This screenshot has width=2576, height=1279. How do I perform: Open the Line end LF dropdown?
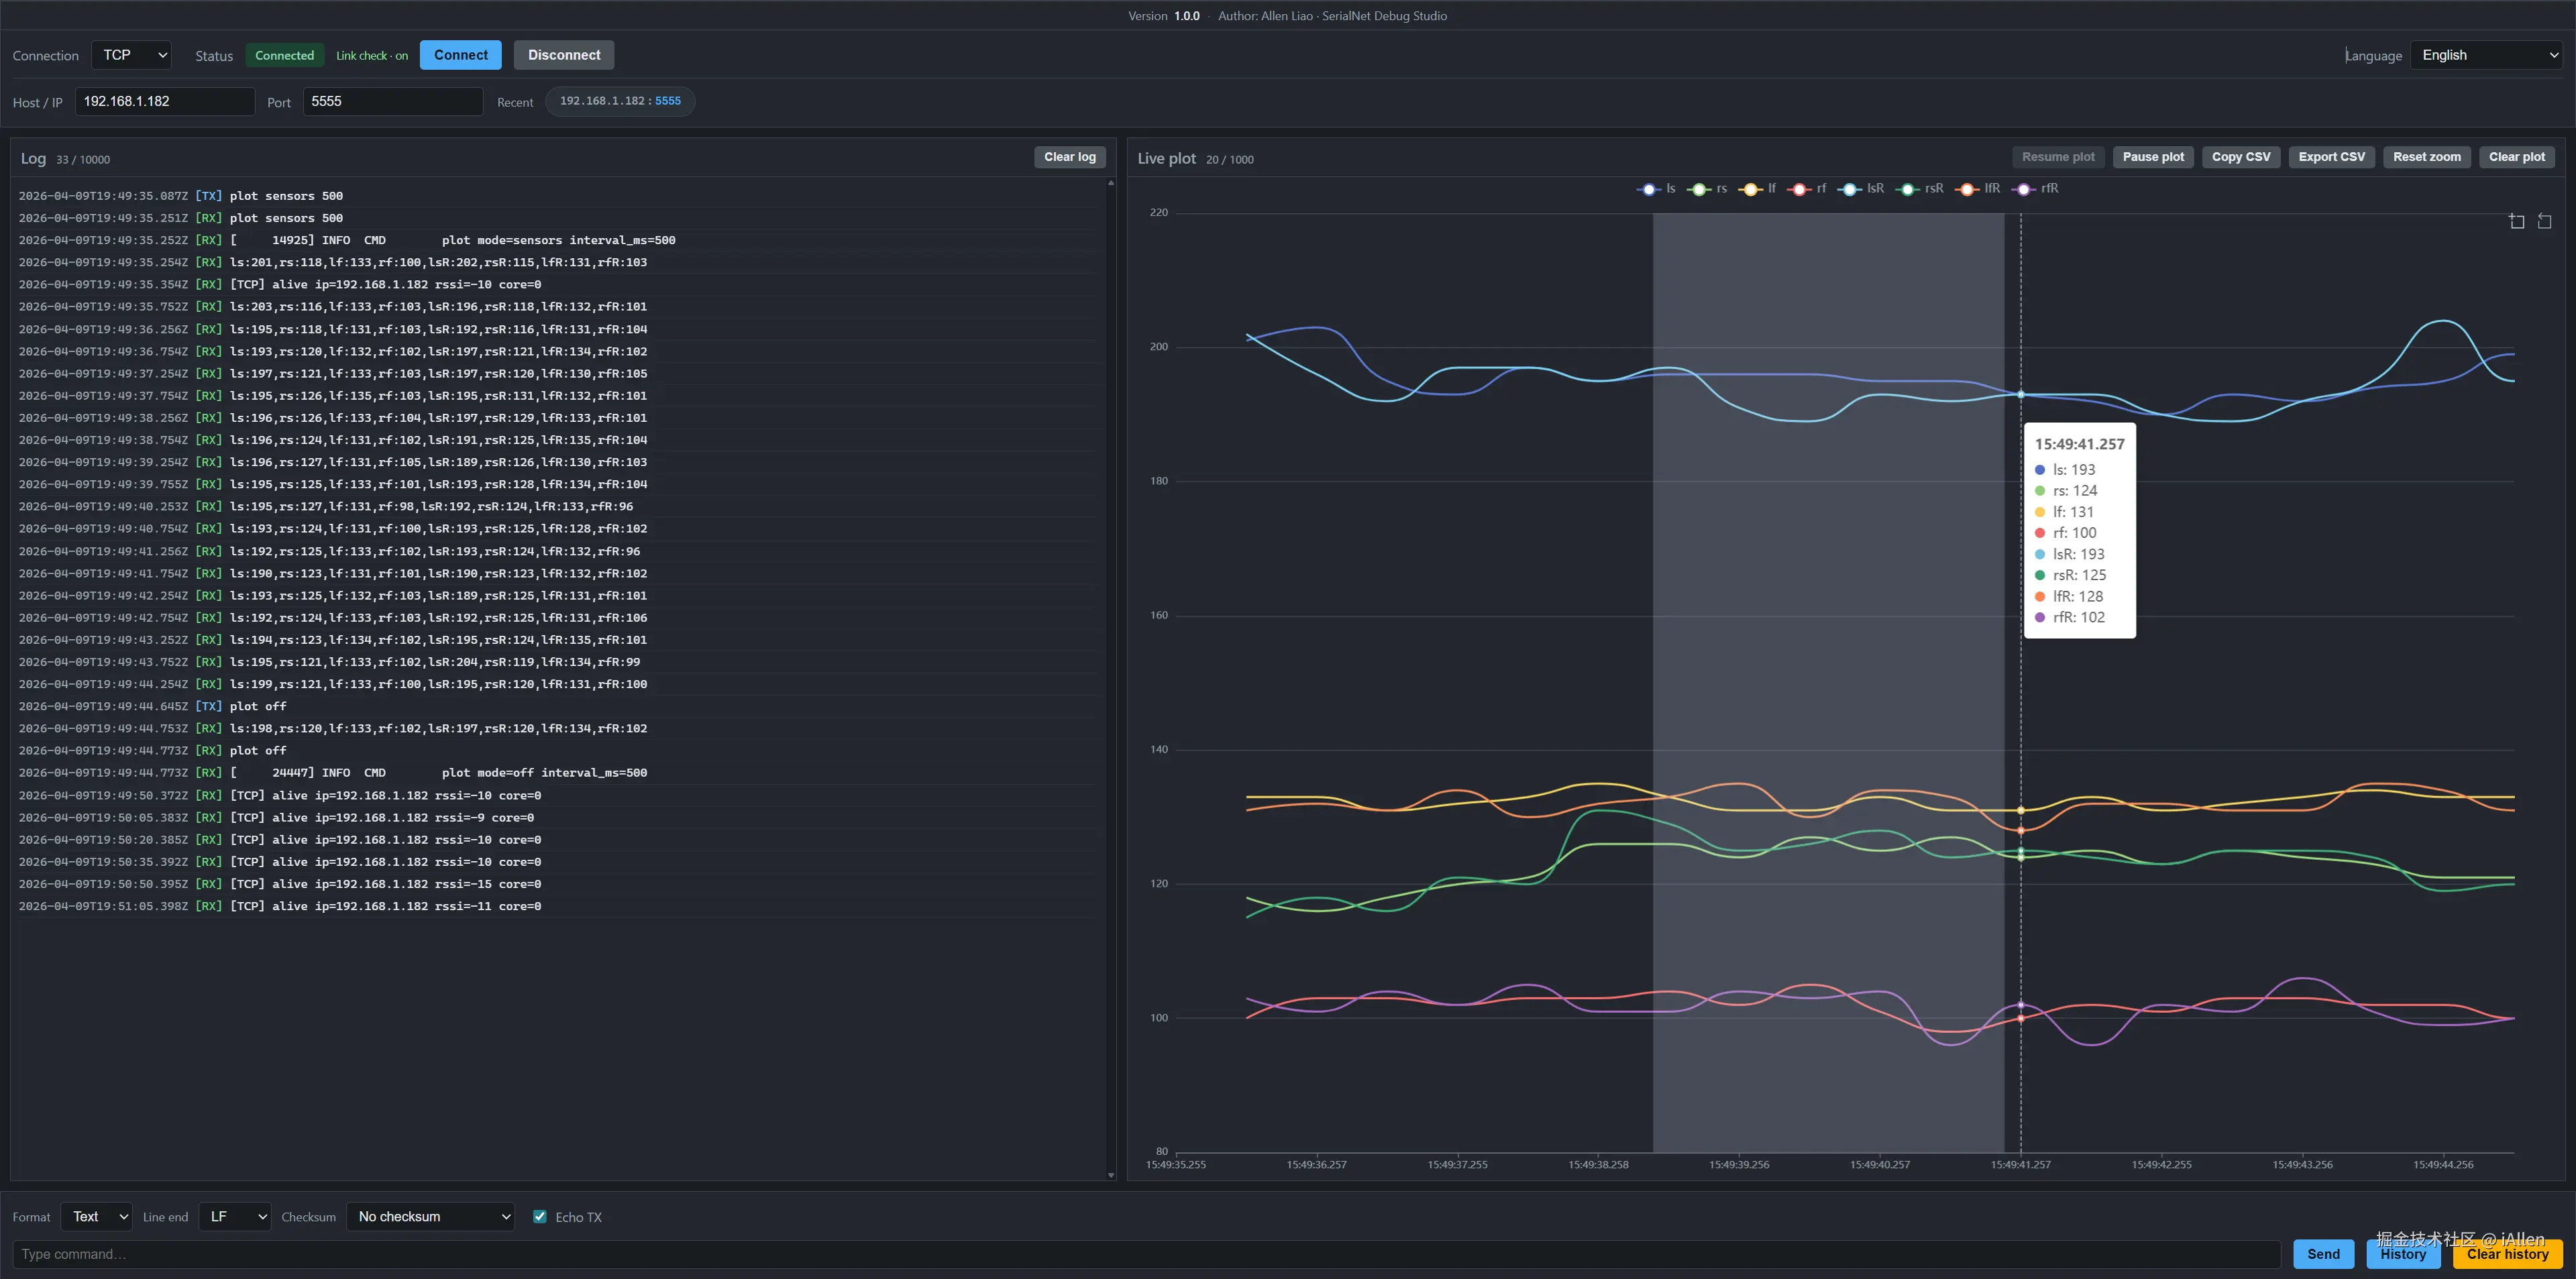coord(235,1216)
